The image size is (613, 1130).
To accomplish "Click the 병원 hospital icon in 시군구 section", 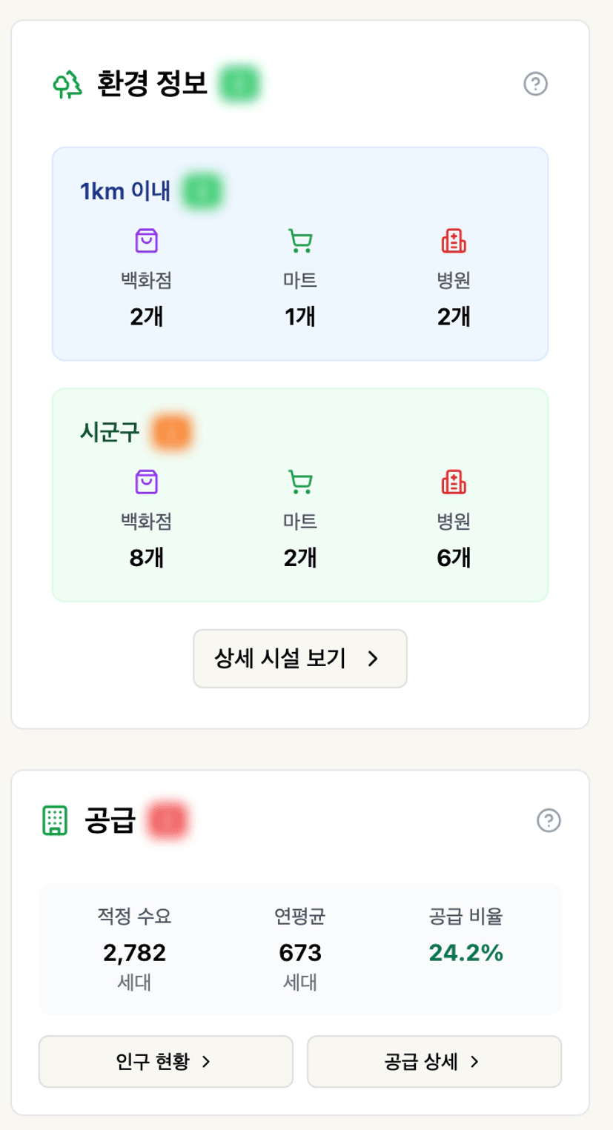I will (454, 482).
